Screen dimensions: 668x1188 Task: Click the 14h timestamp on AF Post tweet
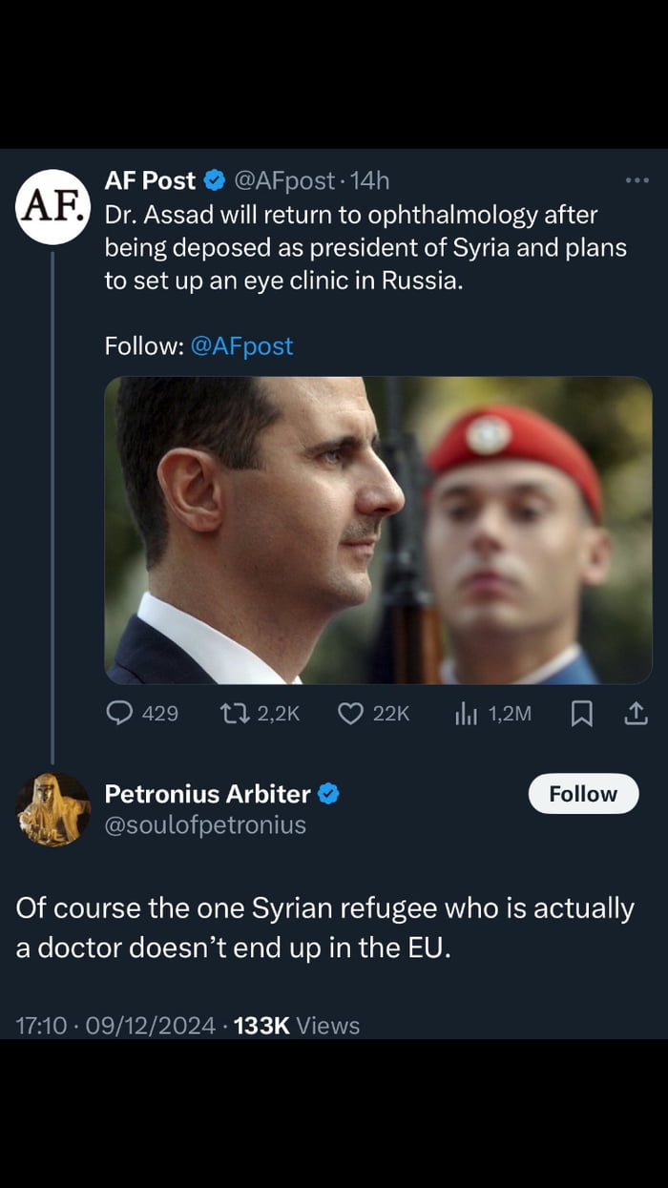(370, 179)
